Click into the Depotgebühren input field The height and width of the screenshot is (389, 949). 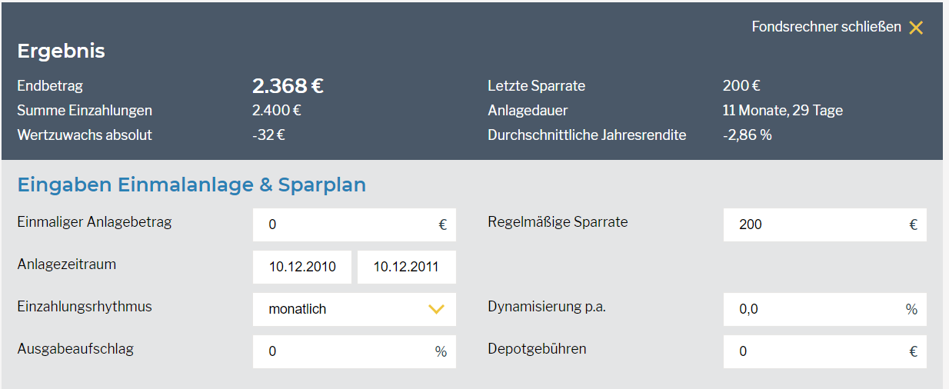[x=815, y=351]
